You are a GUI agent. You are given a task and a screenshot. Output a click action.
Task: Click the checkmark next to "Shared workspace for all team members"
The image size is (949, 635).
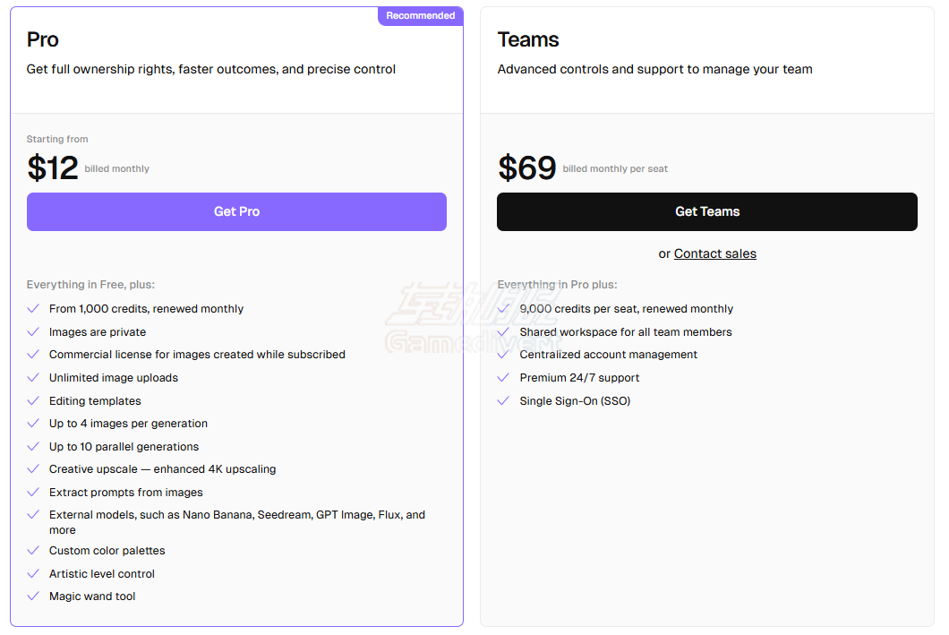coord(503,331)
